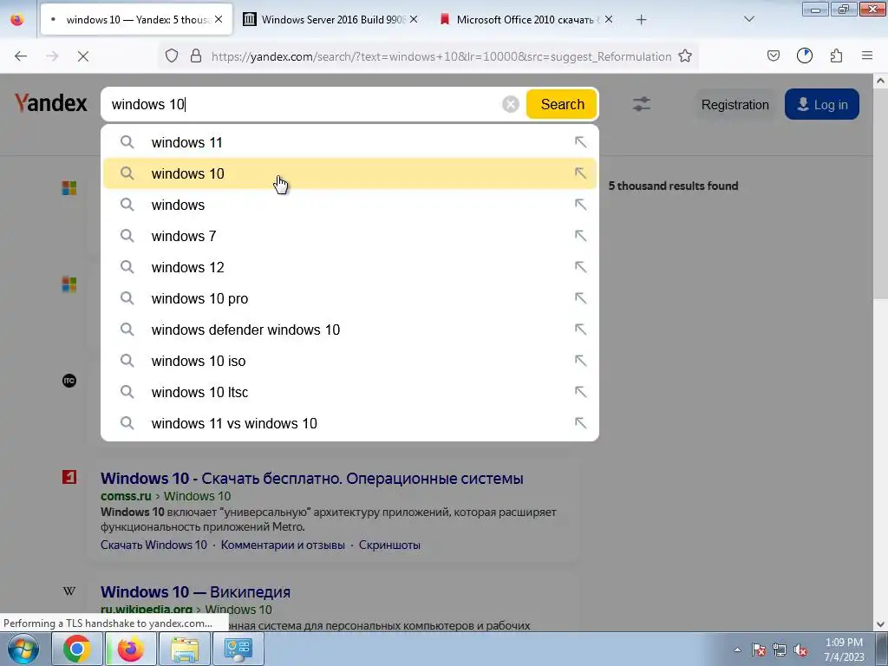The width and height of the screenshot is (888, 666).
Task: Open the Firefox extensions puzzle icon
Action: point(836,55)
